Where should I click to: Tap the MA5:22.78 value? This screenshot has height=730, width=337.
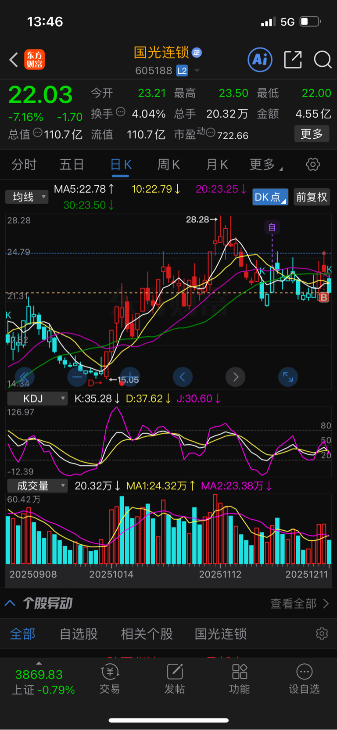pos(84,189)
